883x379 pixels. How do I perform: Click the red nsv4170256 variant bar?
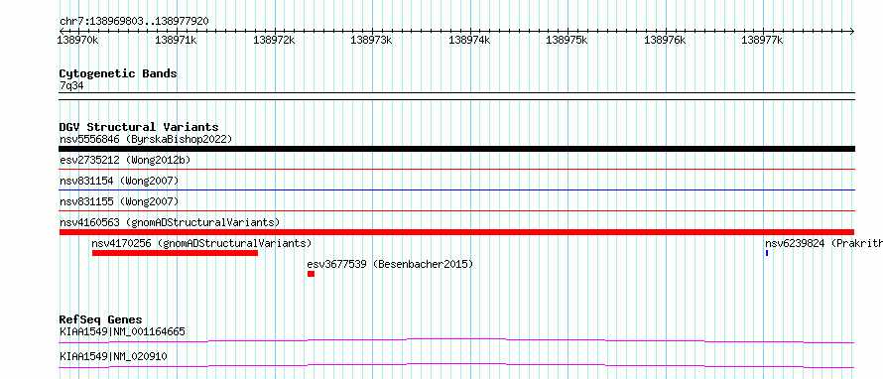[x=175, y=253]
